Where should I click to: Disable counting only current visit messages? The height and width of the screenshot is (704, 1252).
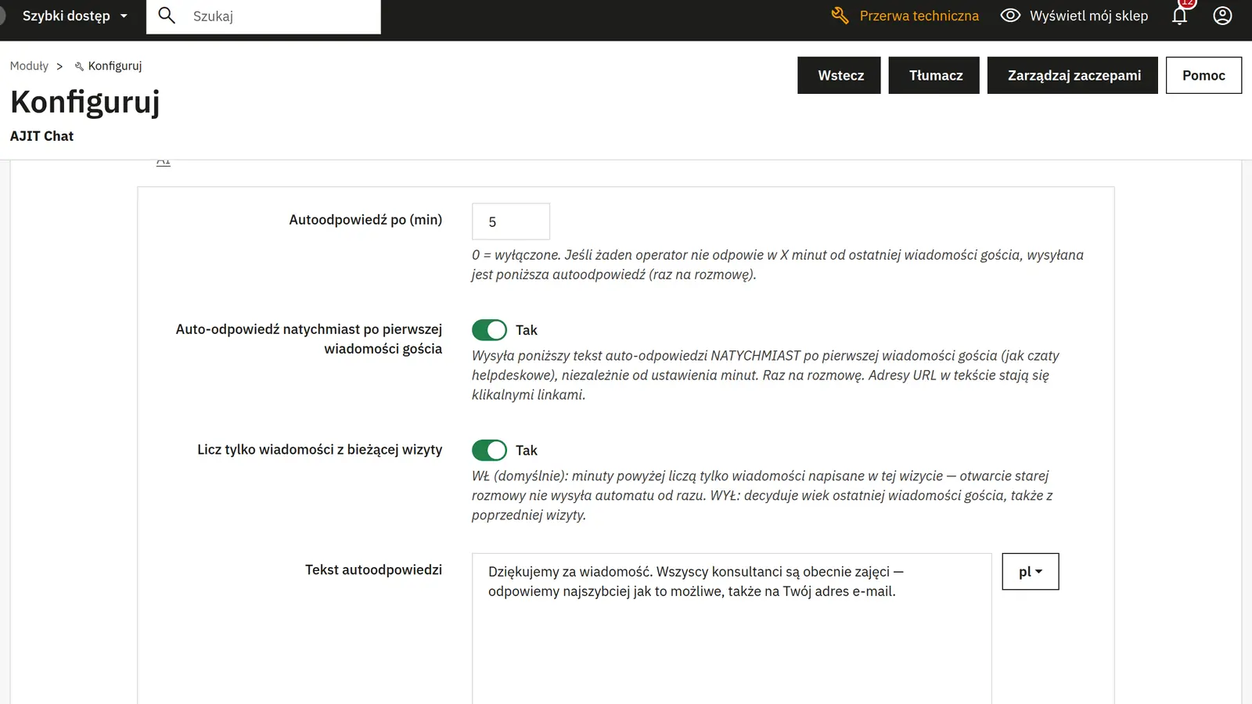click(489, 451)
